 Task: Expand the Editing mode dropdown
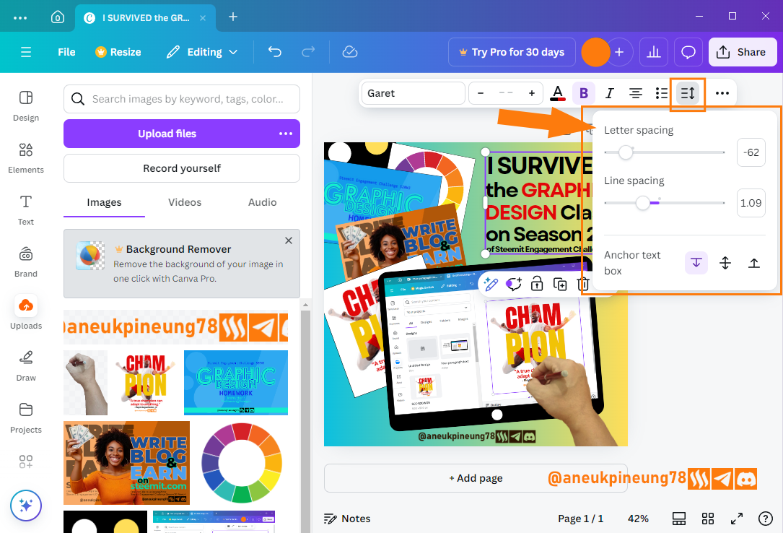pyautogui.click(x=202, y=52)
